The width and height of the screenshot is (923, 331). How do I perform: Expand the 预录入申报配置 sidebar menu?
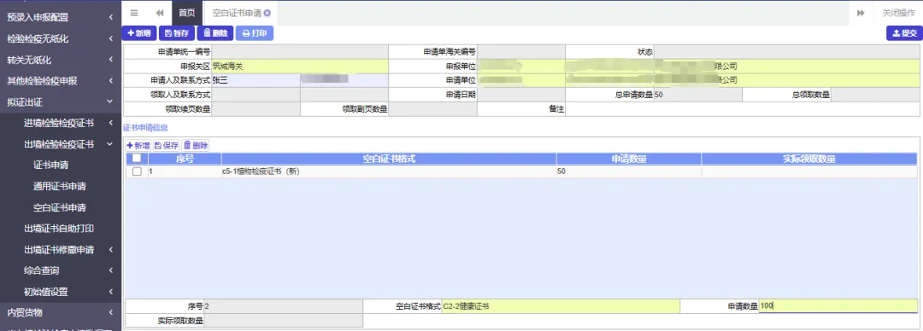pos(61,18)
